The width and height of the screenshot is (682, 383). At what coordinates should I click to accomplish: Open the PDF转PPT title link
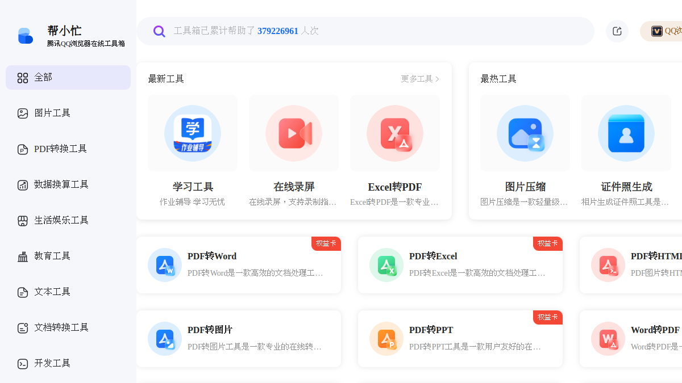tap(431, 330)
